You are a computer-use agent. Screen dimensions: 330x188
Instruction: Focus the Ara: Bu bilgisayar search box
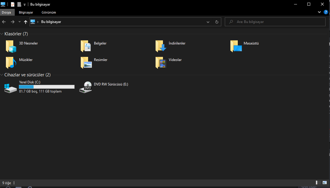tap(275, 22)
